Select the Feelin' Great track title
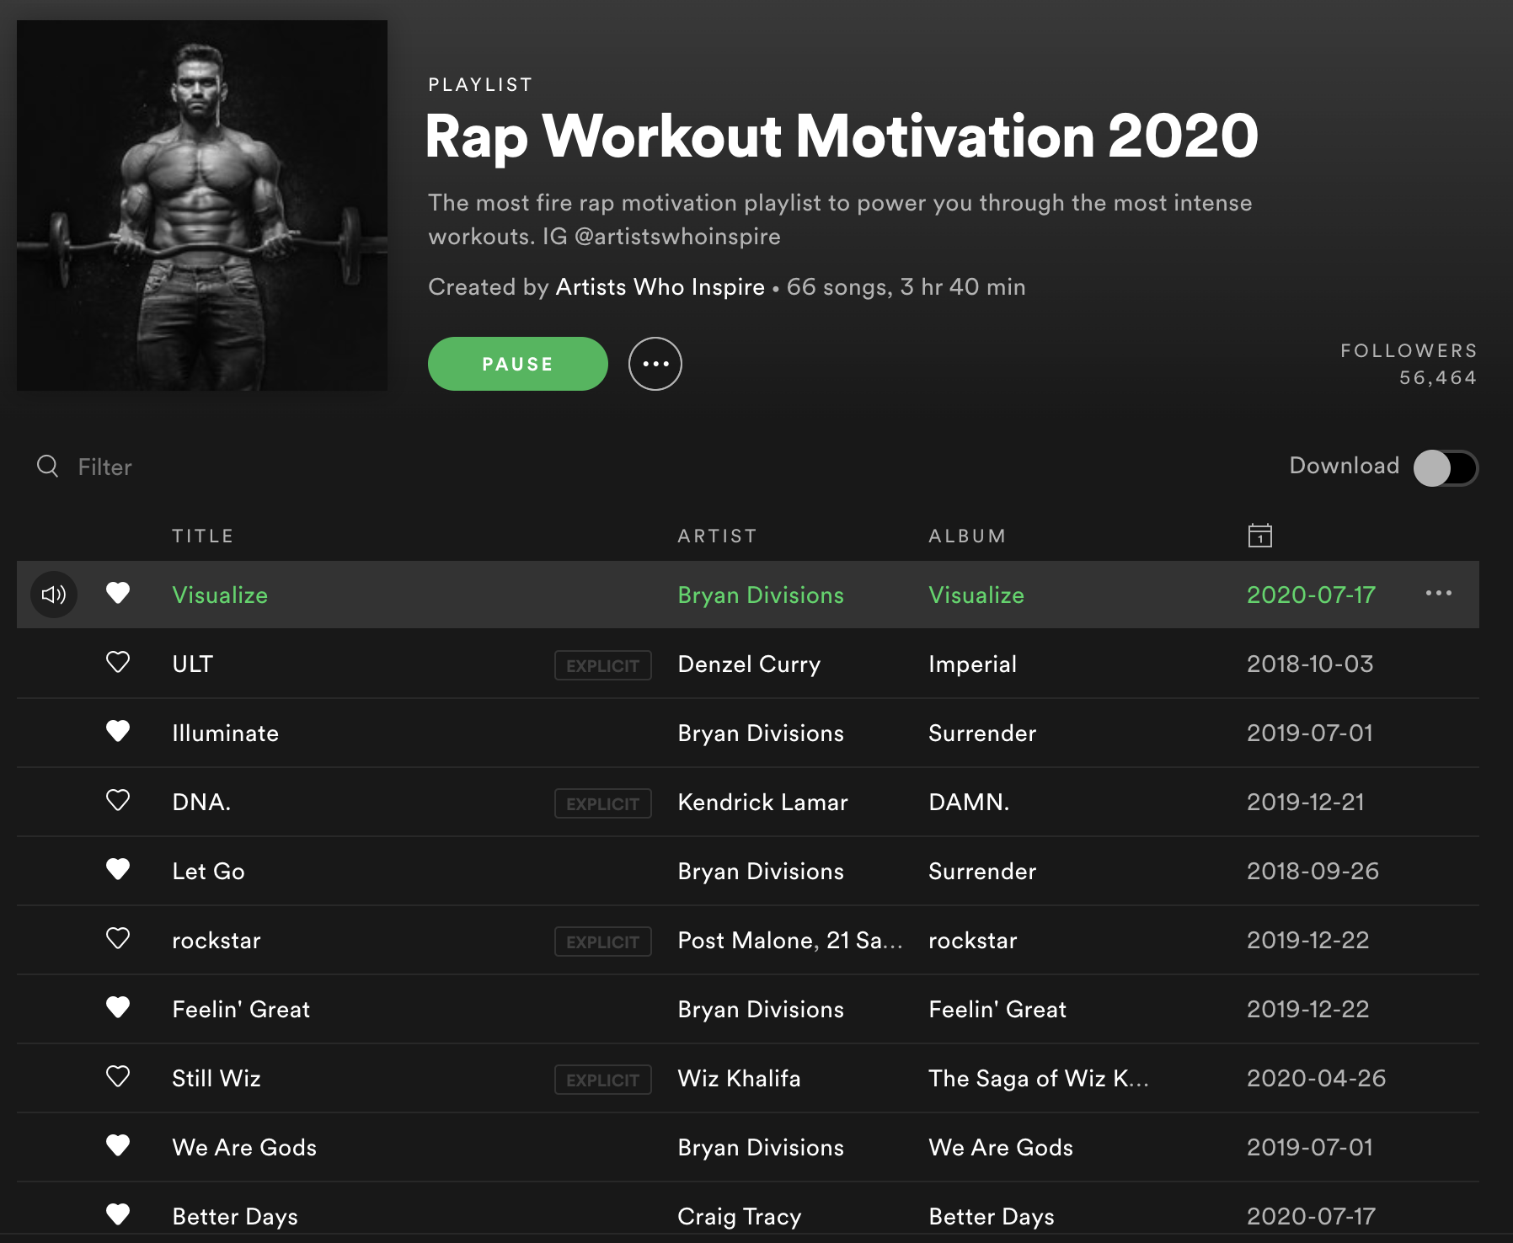 coord(241,1010)
